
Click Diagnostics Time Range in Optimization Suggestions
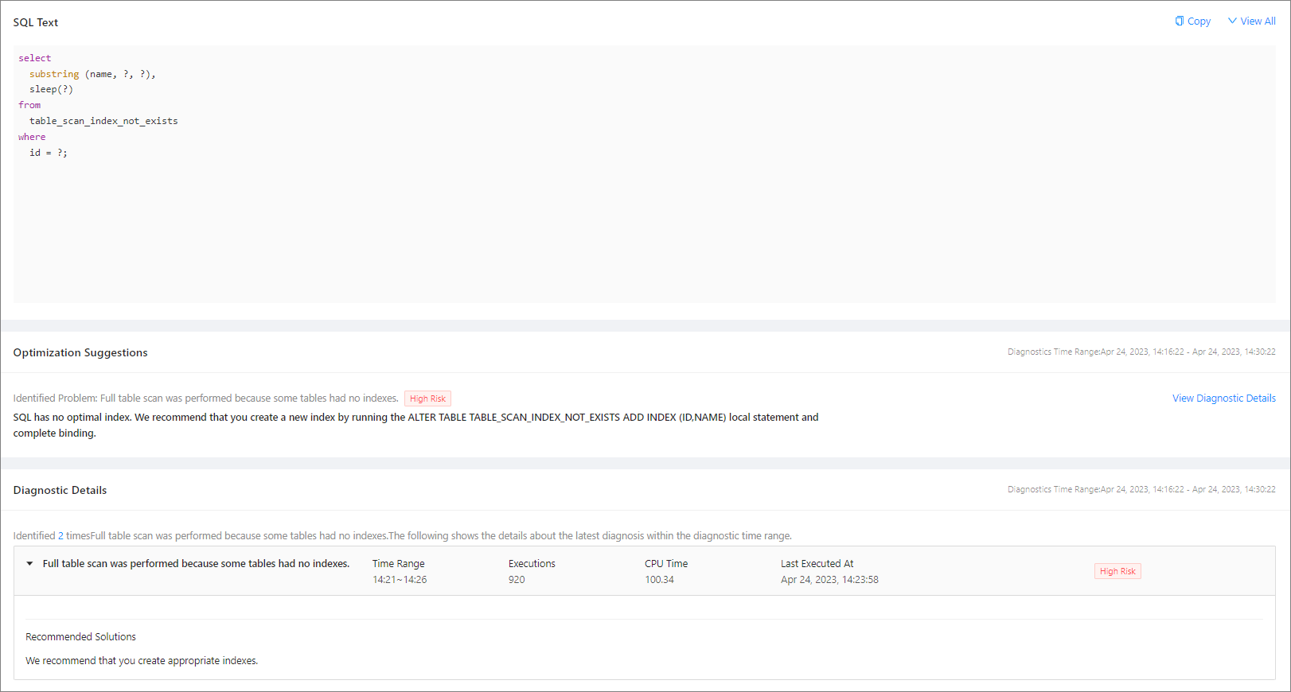[1141, 352]
